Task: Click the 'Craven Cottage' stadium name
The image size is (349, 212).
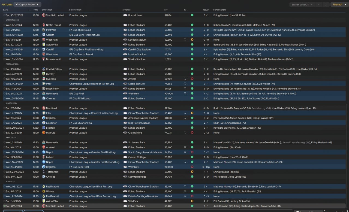Action: 137,157
